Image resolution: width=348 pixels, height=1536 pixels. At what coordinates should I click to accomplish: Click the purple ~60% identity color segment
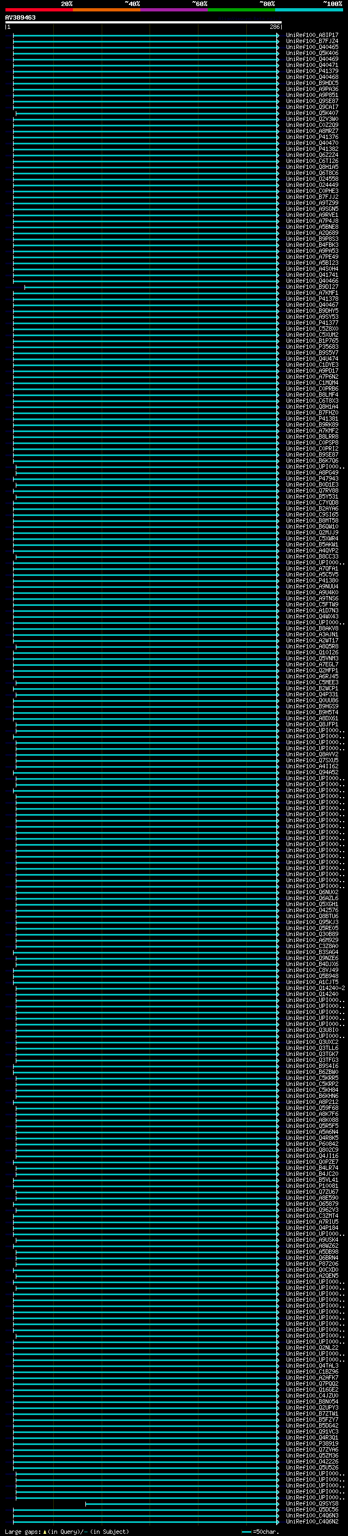(x=175, y=10)
